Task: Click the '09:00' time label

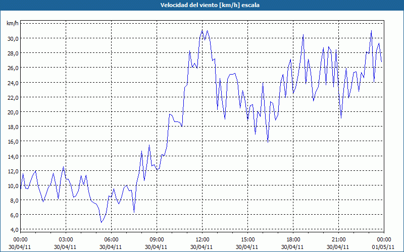Action: pyautogui.click(x=157, y=240)
